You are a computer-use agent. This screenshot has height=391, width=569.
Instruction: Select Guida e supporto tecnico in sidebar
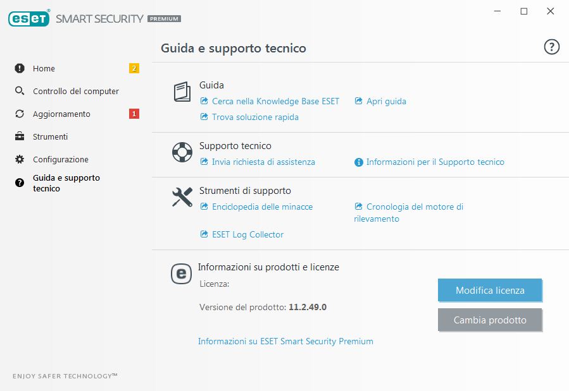[x=66, y=183]
